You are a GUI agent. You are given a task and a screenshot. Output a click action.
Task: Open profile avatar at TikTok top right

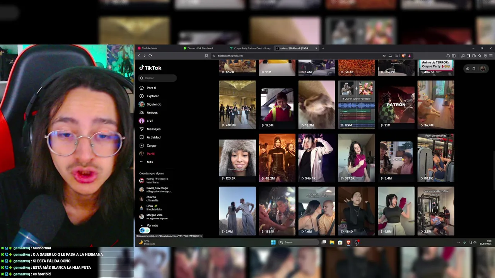pyautogui.click(x=483, y=69)
